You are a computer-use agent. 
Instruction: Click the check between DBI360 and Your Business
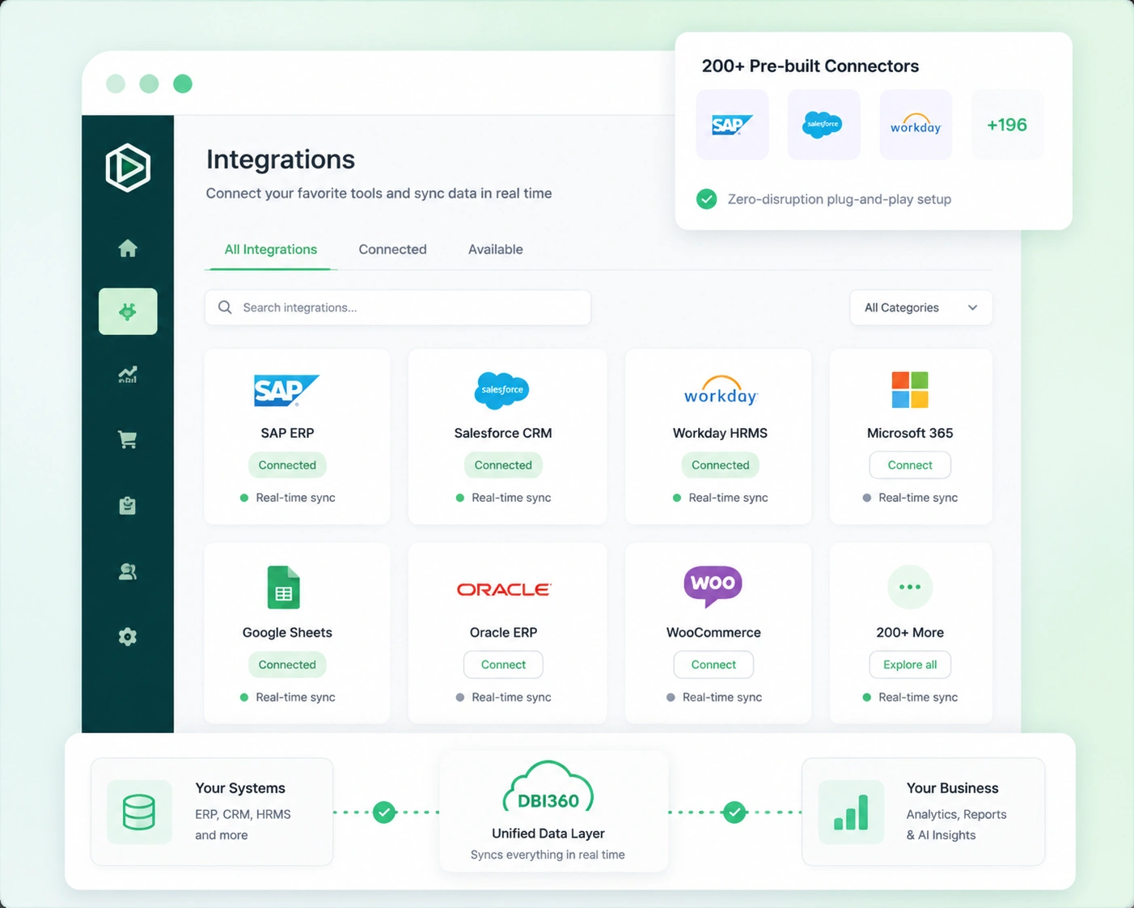[734, 812]
